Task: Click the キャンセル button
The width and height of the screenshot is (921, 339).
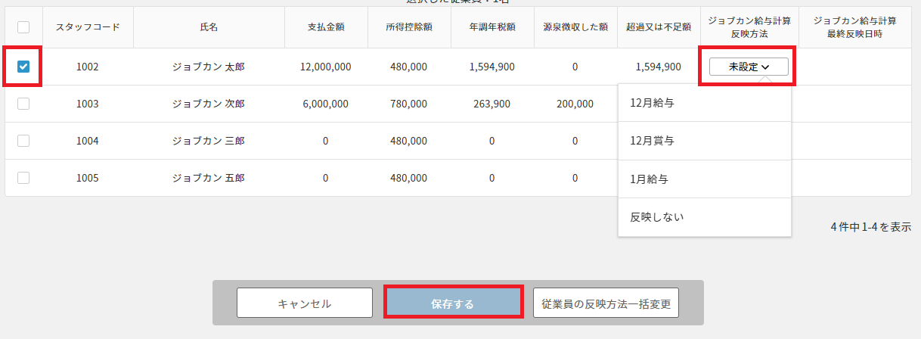Action: coord(305,303)
